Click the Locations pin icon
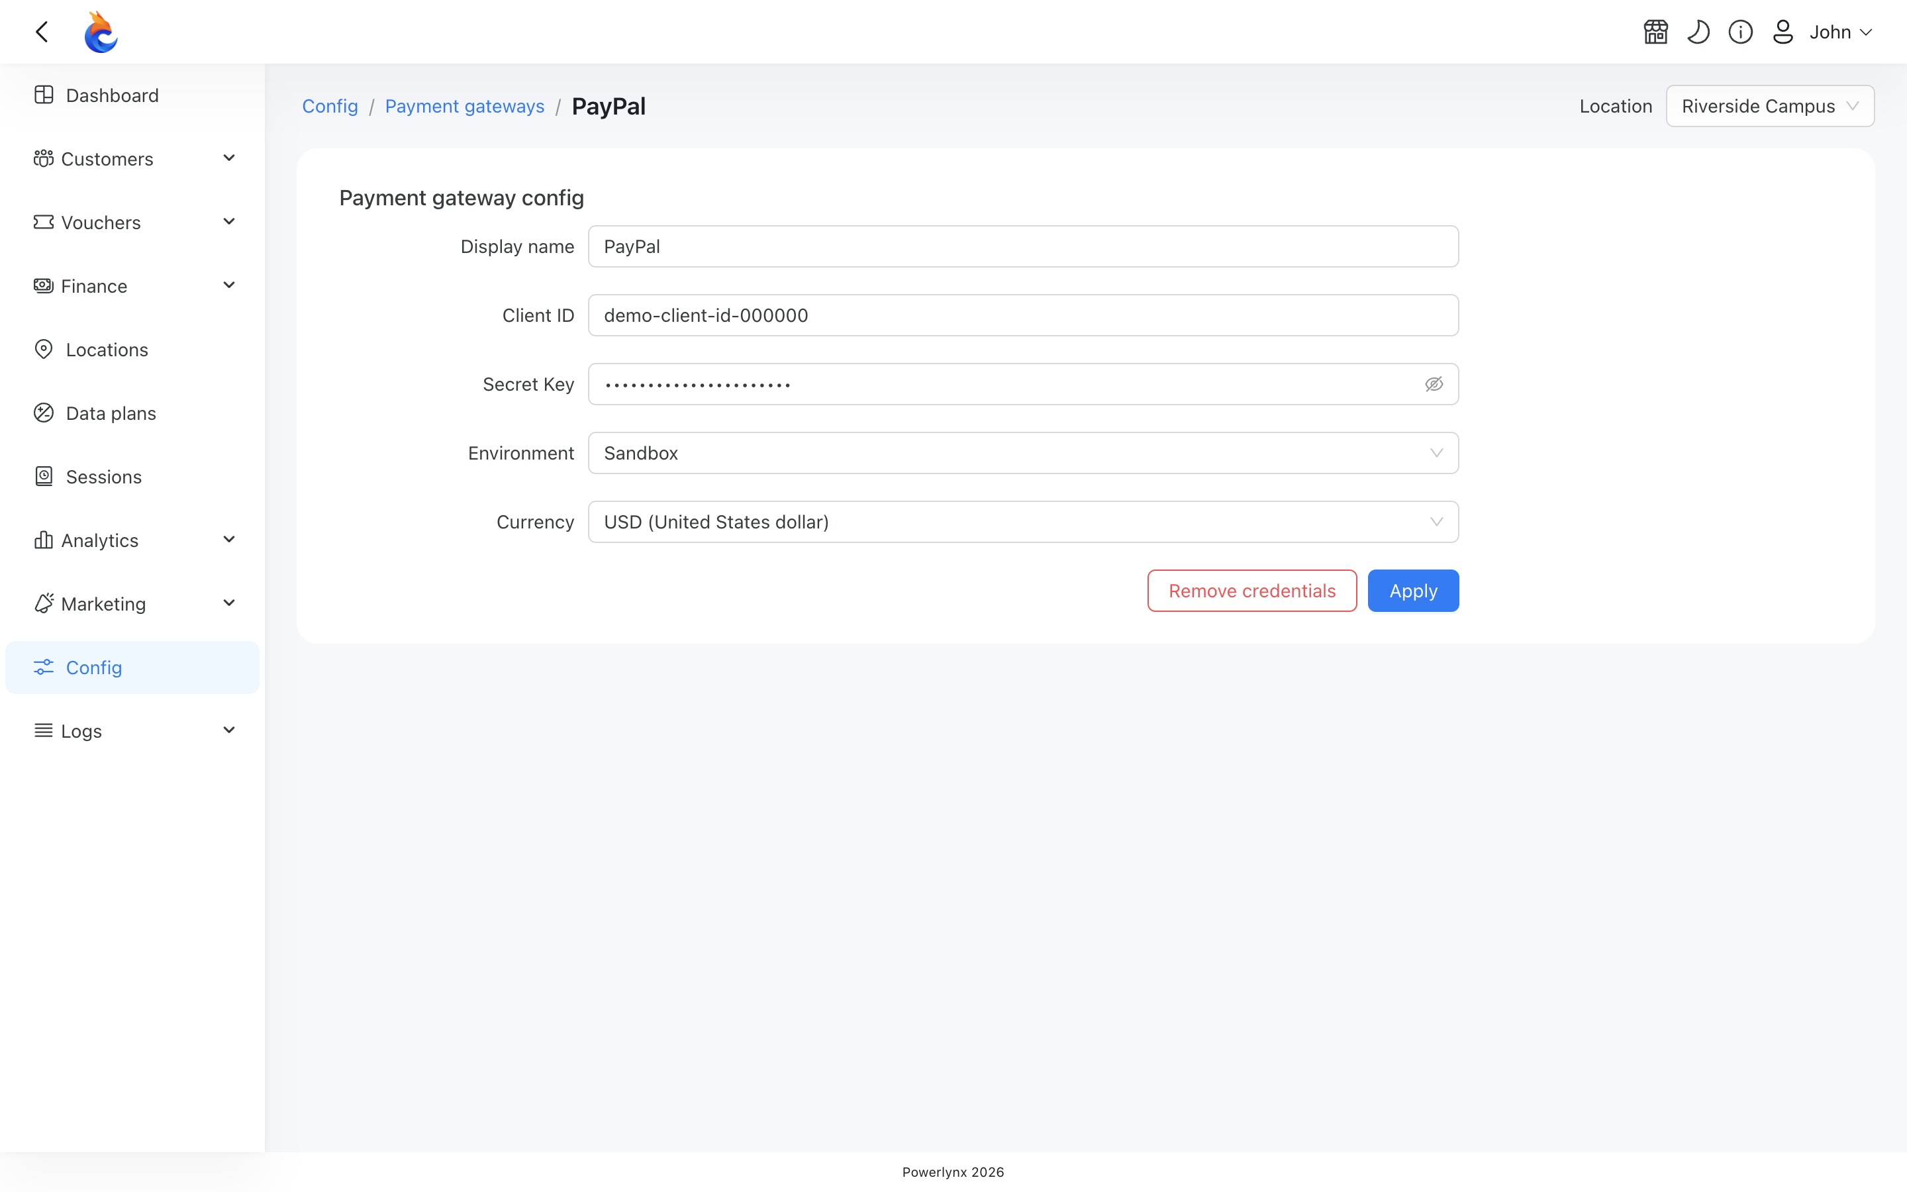1907x1192 pixels. (x=44, y=349)
